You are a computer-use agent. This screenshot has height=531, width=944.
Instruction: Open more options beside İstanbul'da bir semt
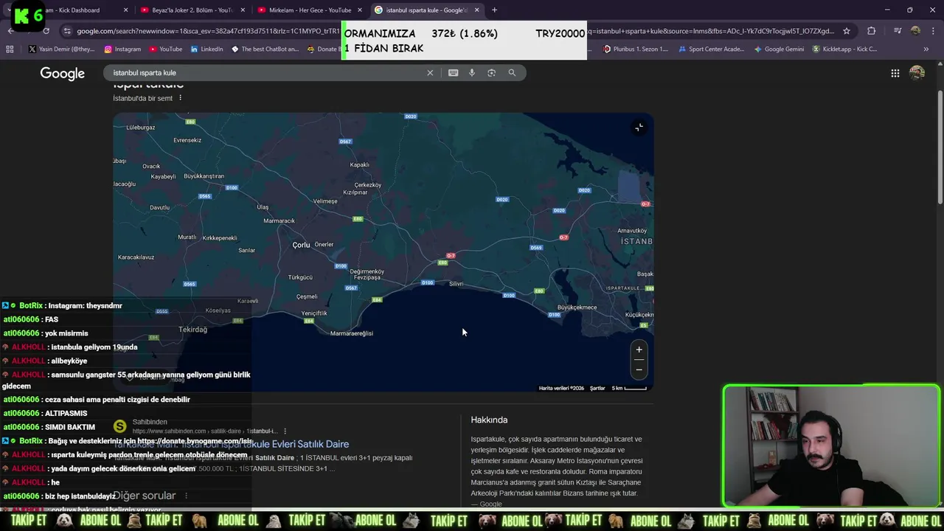coord(180,98)
